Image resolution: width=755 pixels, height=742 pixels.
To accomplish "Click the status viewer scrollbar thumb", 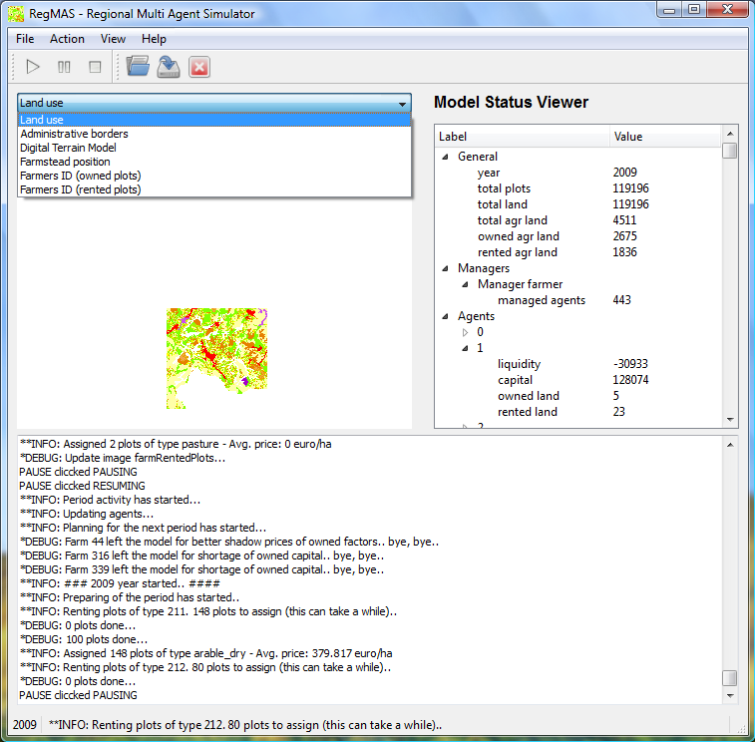I will point(730,151).
